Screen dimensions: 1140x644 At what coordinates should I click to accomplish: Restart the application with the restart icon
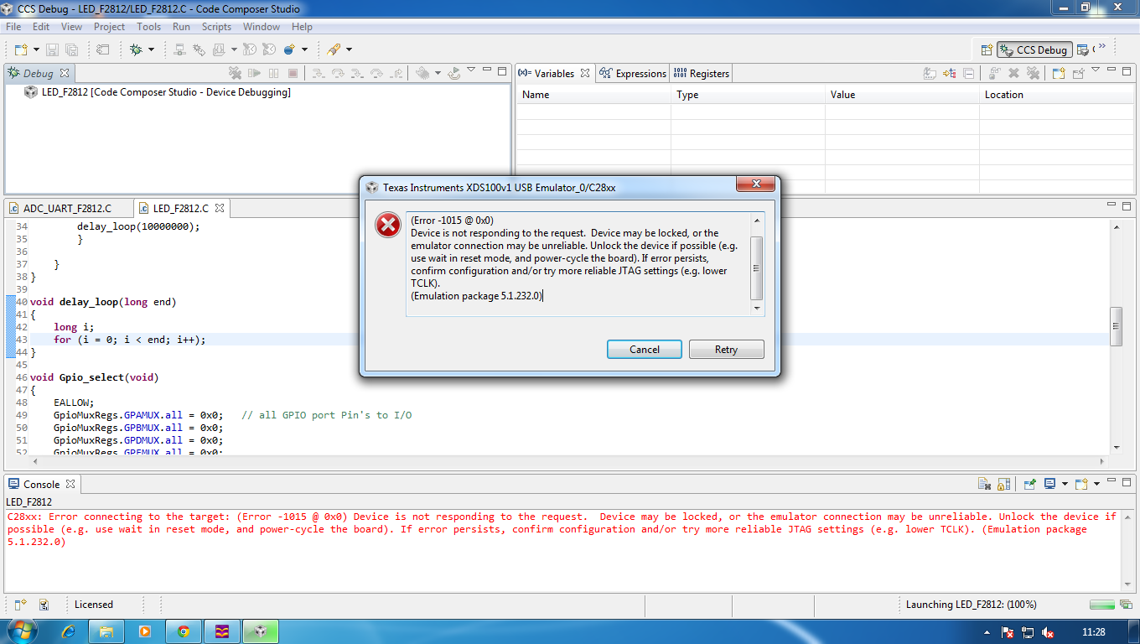tap(453, 73)
